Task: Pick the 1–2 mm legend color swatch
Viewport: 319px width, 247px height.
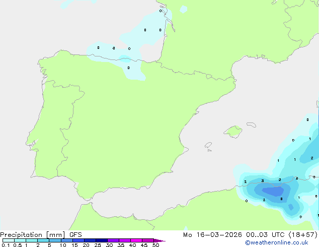Action: [x=32, y=240]
